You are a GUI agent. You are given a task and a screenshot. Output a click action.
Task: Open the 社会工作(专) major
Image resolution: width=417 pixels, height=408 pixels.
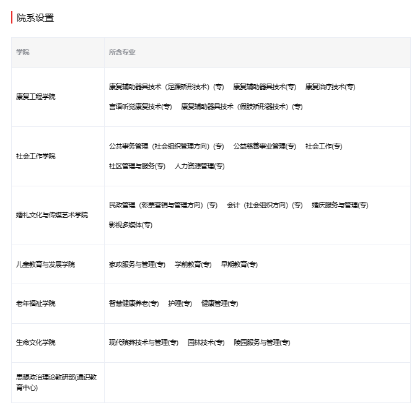point(323,146)
